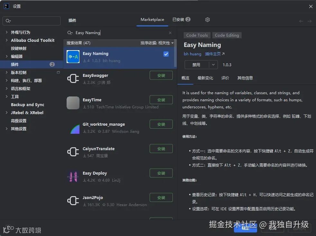Click the Git_worktree_manage plugin icon
The height and width of the screenshot is (236, 316).
pos(75,129)
